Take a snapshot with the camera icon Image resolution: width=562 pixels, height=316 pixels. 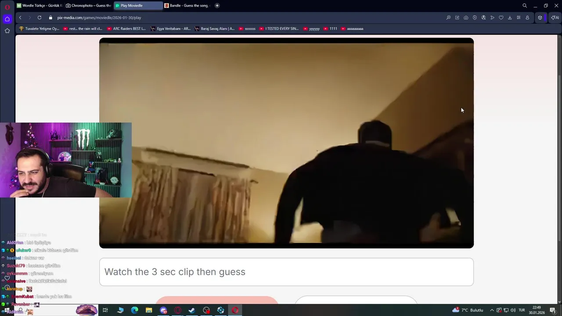point(466,18)
